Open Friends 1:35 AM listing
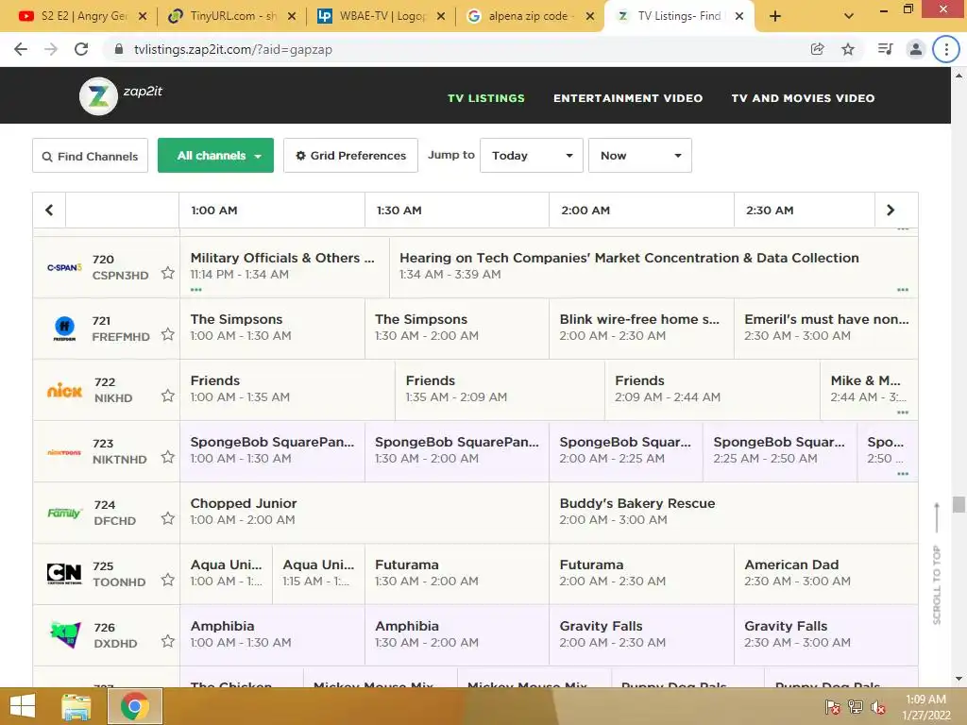The height and width of the screenshot is (725, 967). tap(500, 388)
